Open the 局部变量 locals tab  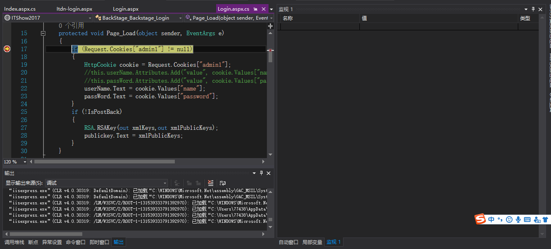pyautogui.click(x=312, y=242)
